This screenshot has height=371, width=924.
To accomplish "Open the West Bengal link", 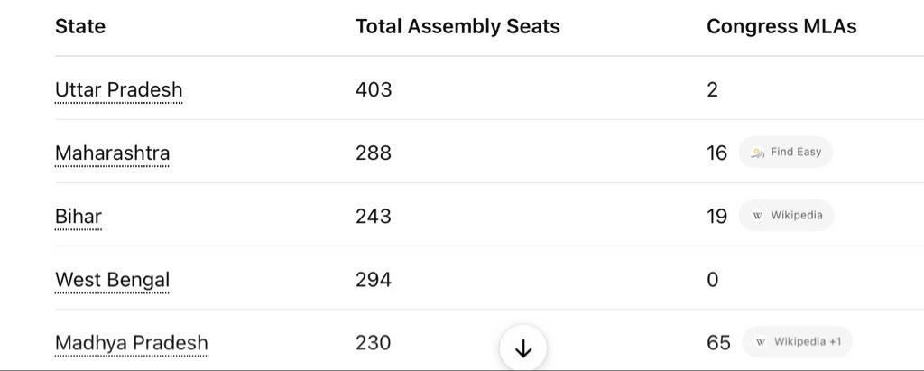I will pos(112,279).
